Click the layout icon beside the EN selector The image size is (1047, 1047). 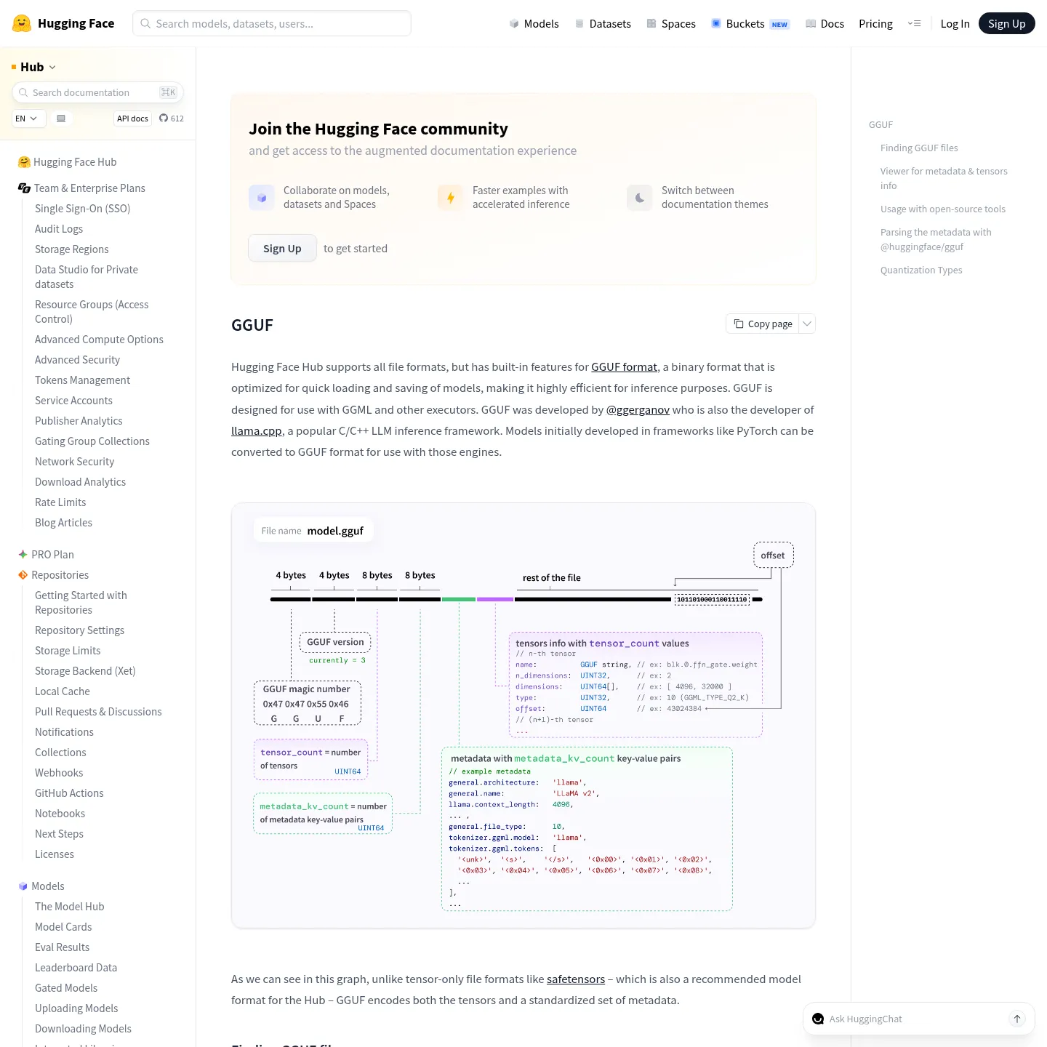61,119
